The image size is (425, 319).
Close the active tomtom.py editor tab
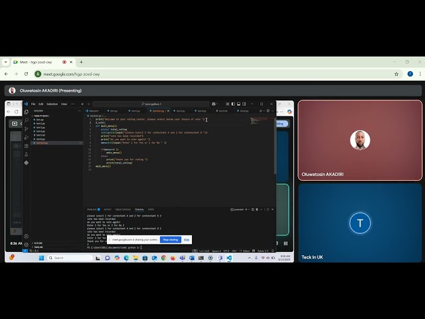168,111
